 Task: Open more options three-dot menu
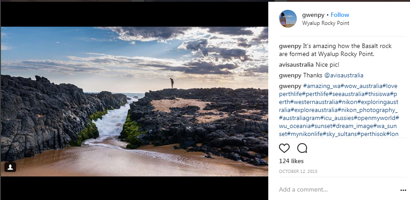(403, 190)
